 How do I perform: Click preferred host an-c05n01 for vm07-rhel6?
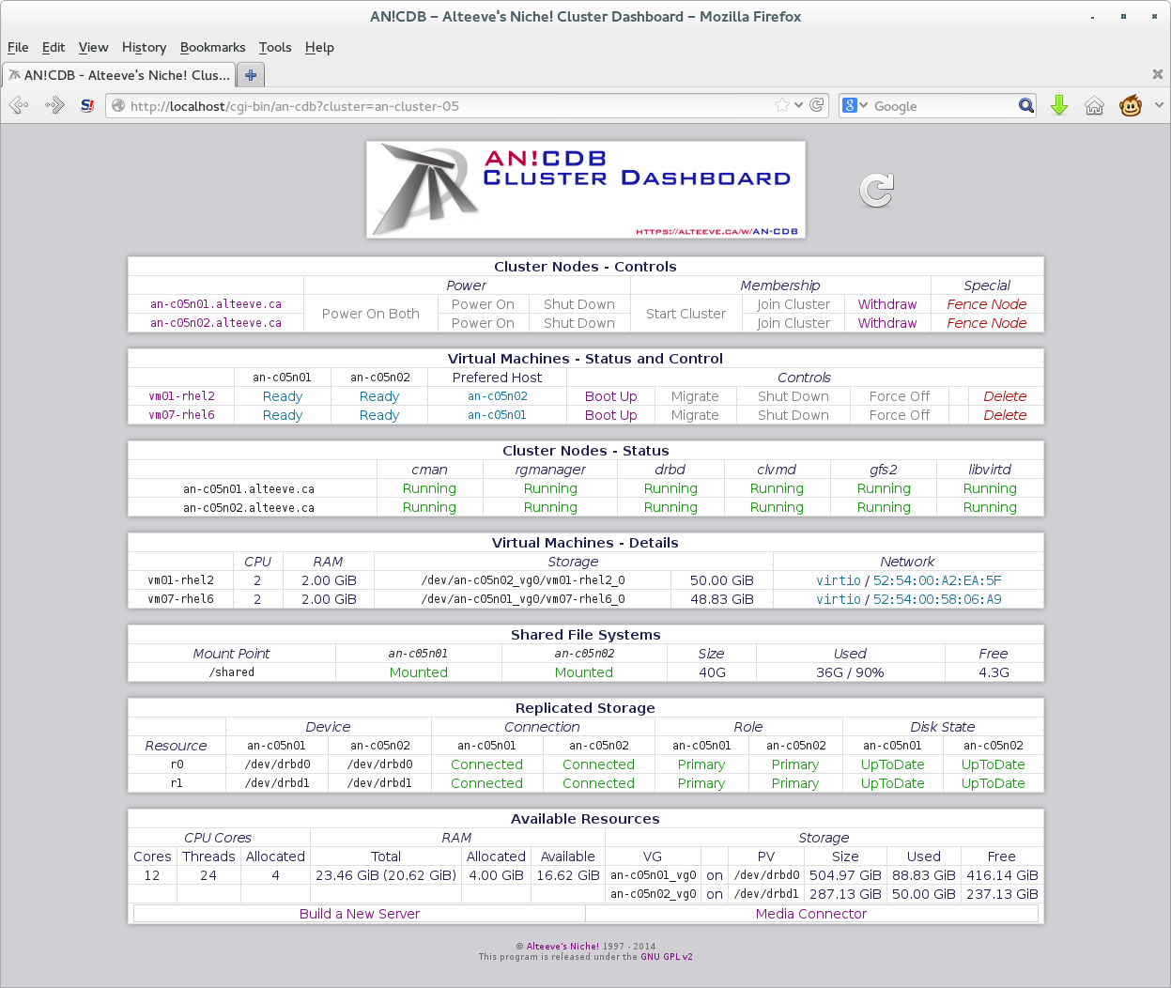[498, 415]
